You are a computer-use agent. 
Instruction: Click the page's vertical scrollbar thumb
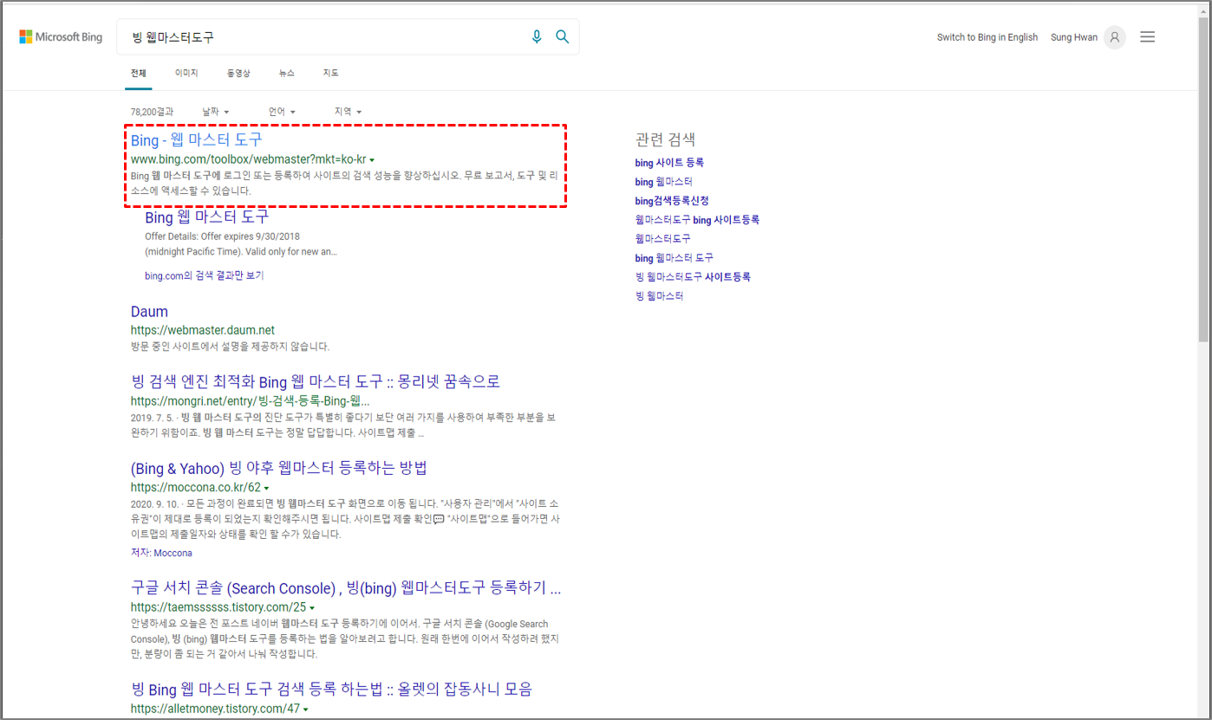(1204, 179)
